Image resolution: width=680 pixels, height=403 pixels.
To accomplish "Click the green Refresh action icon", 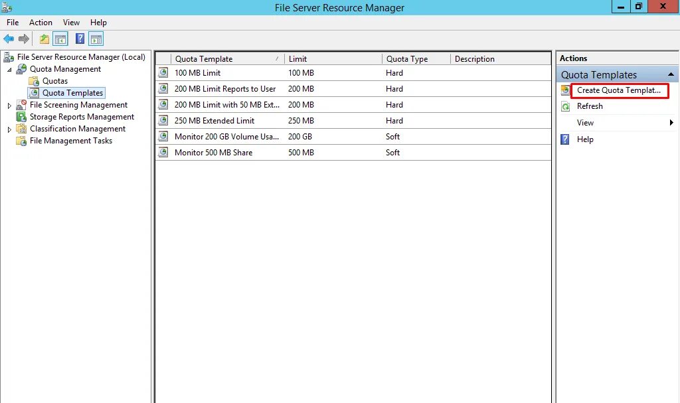I will (566, 106).
